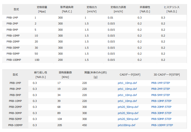This screenshot has width=191, height=132.
Task: Click natural frequency value 39
Action: point(59,101)
